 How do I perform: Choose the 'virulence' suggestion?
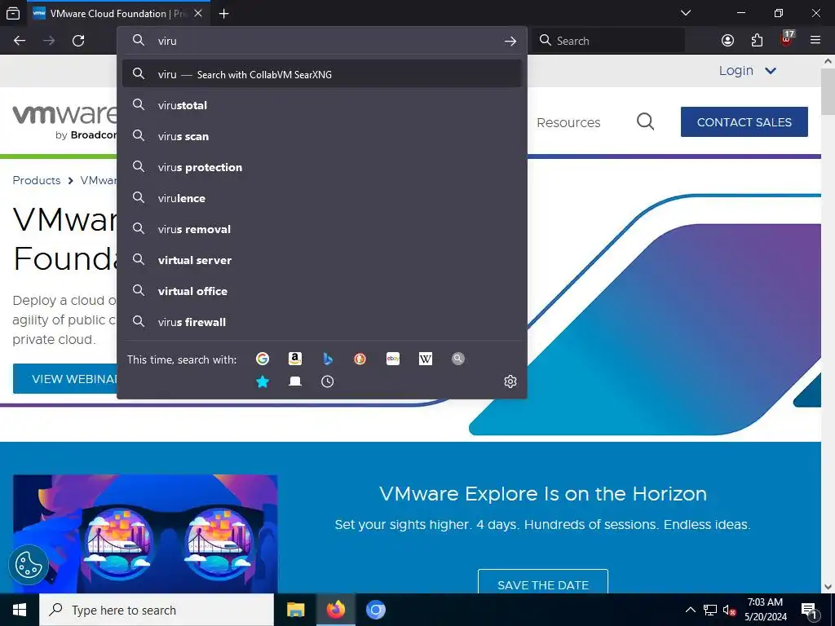[x=321, y=198]
